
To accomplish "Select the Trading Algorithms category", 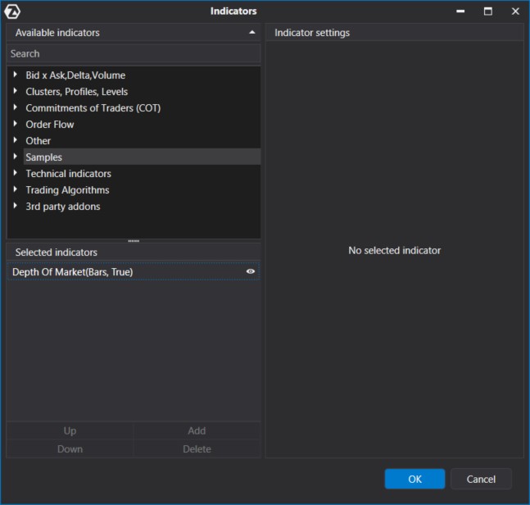I will (x=67, y=190).
